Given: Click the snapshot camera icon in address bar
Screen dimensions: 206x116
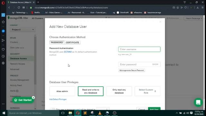Looking at the screenshot, I should click(174, 8).
